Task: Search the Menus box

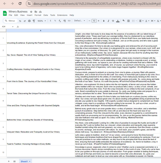Action: 11,21
